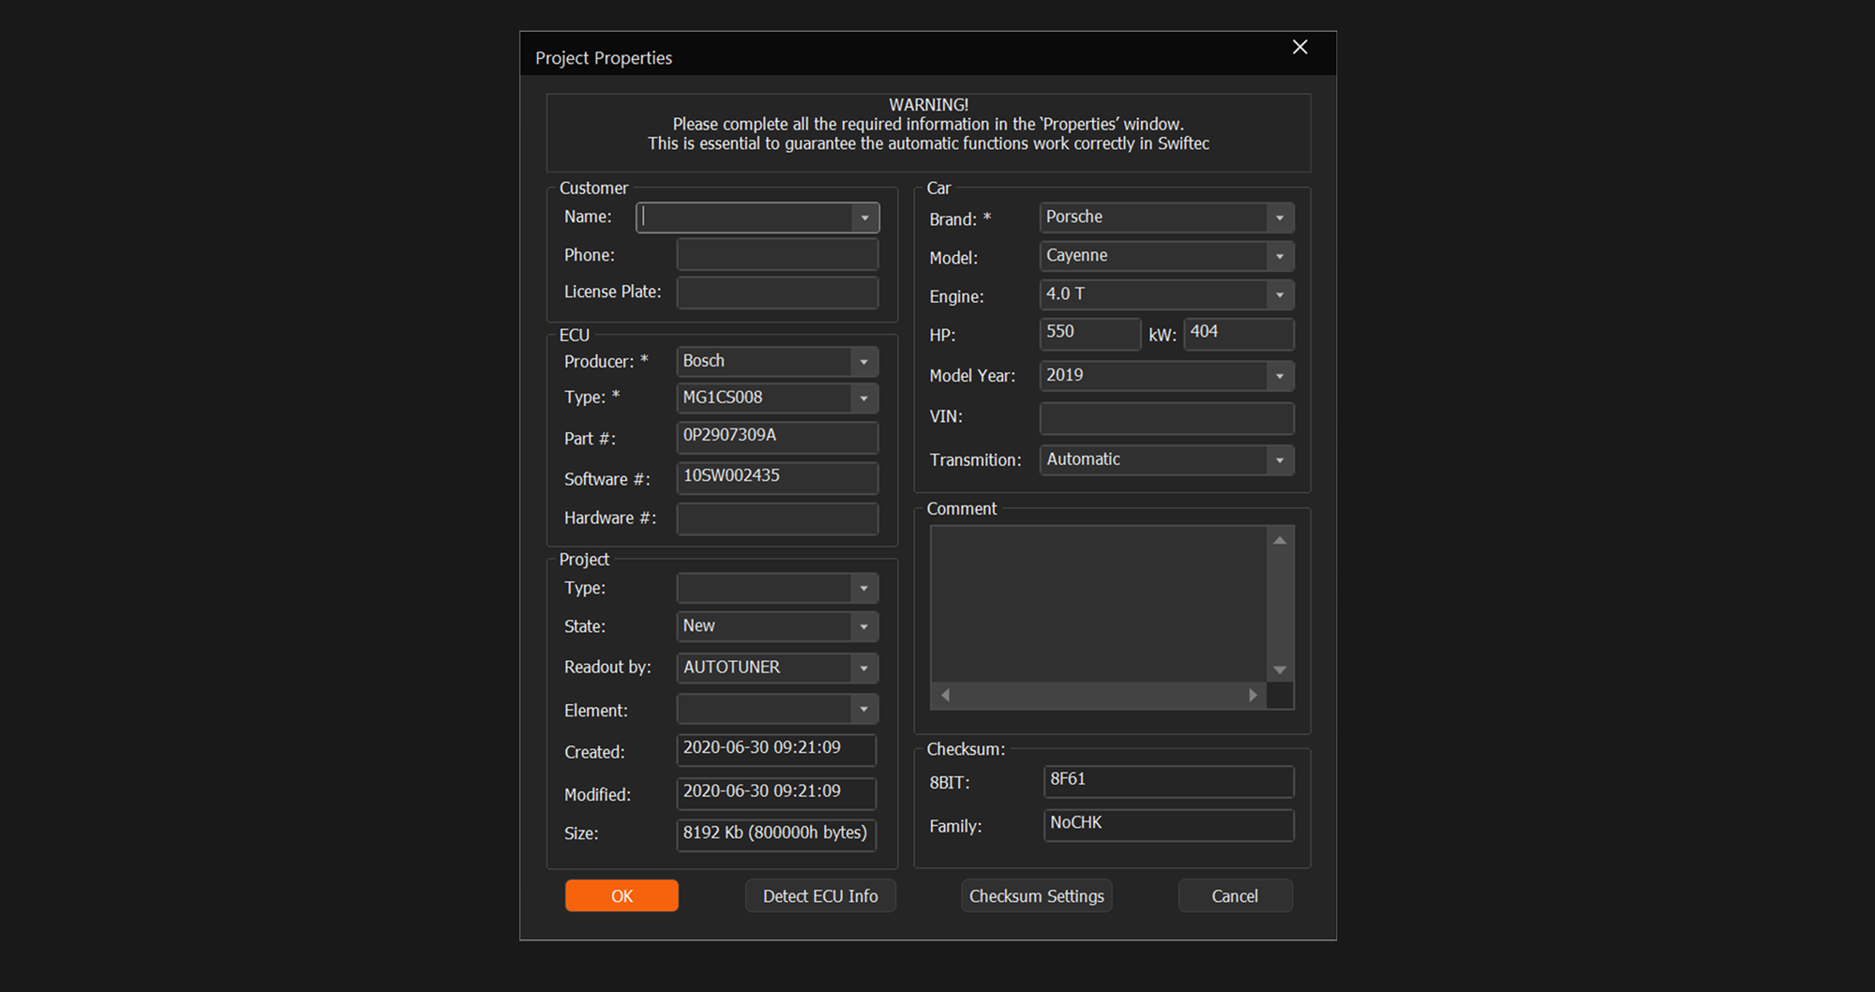This screenshot has height=992, width=1875.
Task: Open the Cayenne Model dropdown
Action: (x=1279, y=257)
